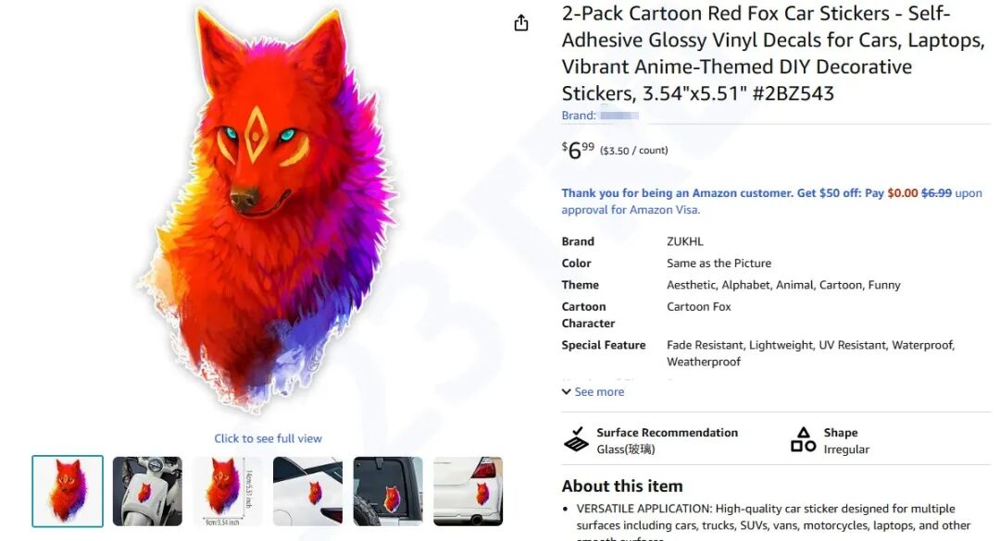Click the Brand link under the title
1000x541 pixels.
600,116
